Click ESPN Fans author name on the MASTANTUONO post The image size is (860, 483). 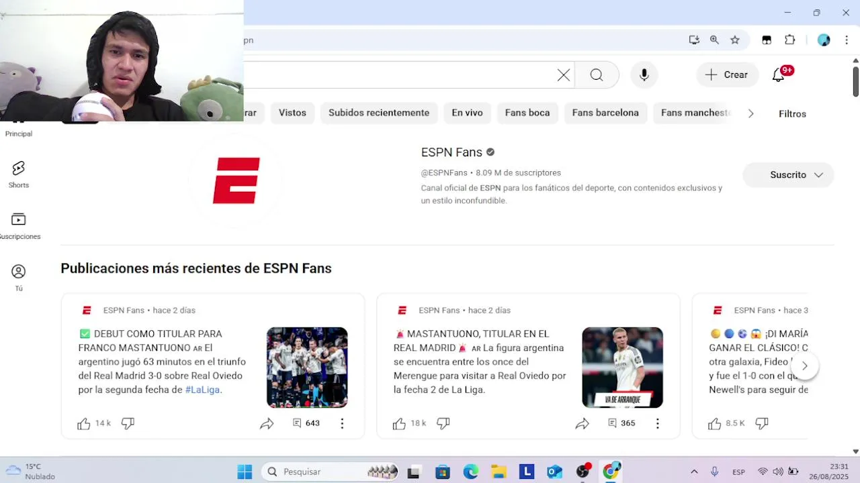pyautogui.click(x=439, y=311)
